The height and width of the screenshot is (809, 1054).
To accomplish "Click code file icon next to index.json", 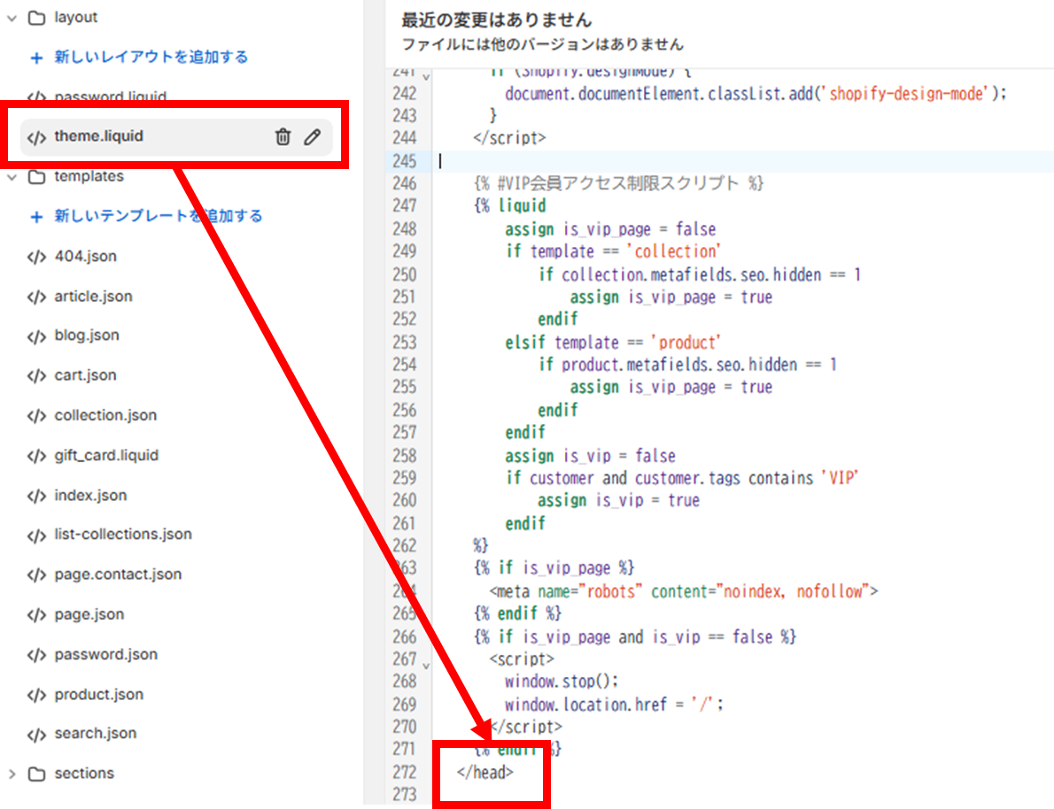I will coord(36,497).
